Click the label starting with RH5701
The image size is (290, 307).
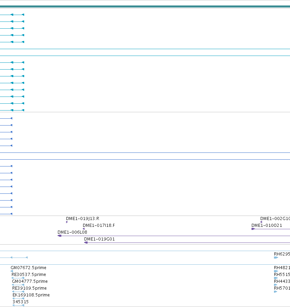(282, 288)
